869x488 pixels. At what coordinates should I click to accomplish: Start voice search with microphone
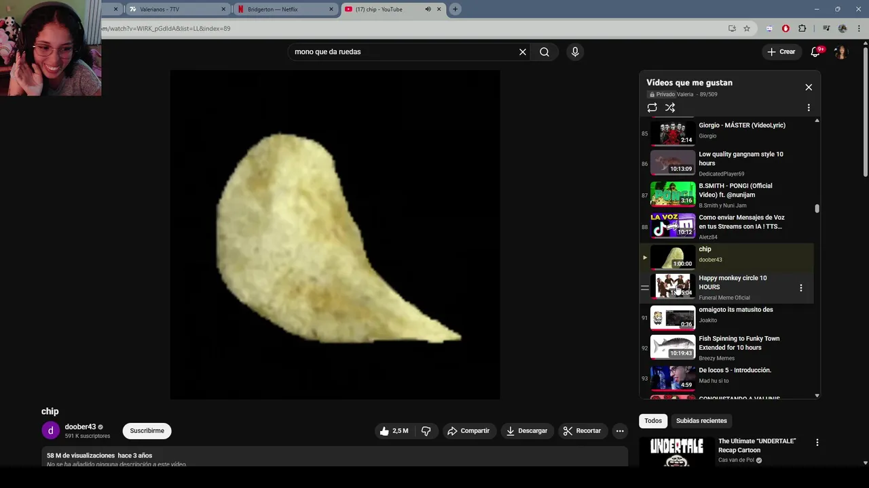(x=575, y=52)
